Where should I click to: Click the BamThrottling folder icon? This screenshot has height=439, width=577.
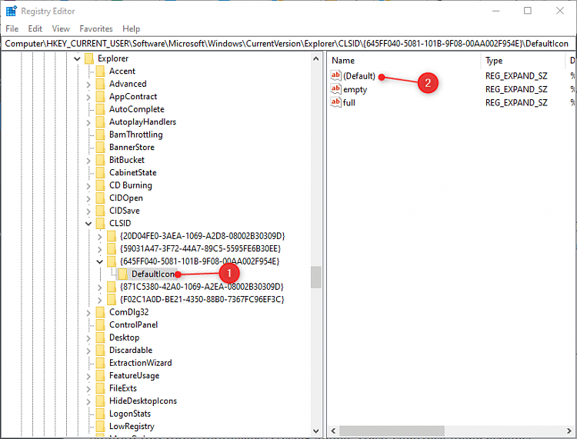pyautogui.click(x=101, y=135)
